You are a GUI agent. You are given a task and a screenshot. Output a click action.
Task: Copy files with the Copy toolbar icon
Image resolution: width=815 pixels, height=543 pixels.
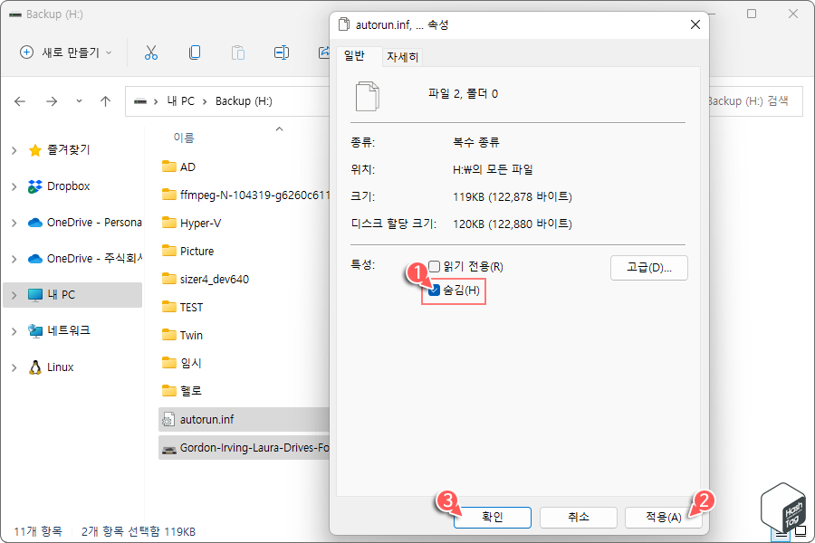[x=195, y=52]
